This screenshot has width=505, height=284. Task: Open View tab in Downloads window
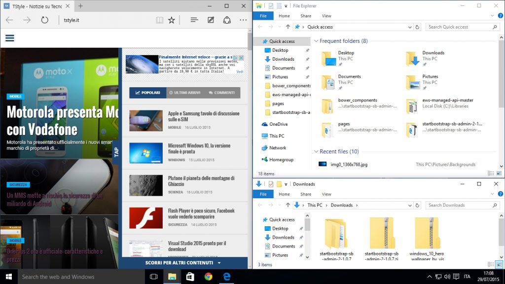pos(326,194)
